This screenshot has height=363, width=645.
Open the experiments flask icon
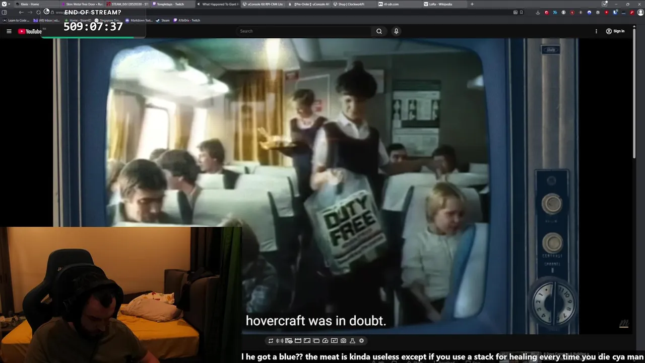click(352, 341)
